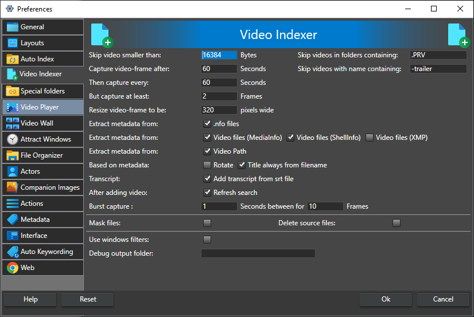Screen dimensions: 474x317
Task: Select the Auto Index icon
Action: (12, 59)
